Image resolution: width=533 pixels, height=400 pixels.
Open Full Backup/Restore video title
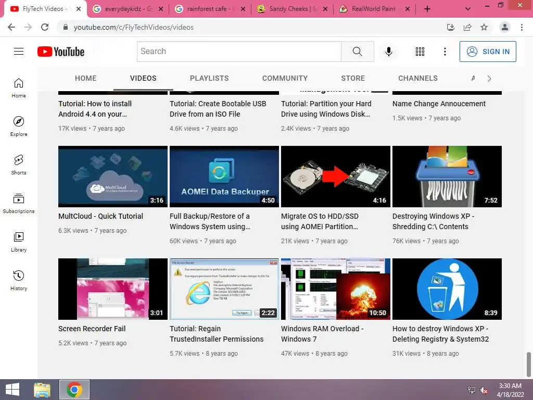(x=210, y=221)
